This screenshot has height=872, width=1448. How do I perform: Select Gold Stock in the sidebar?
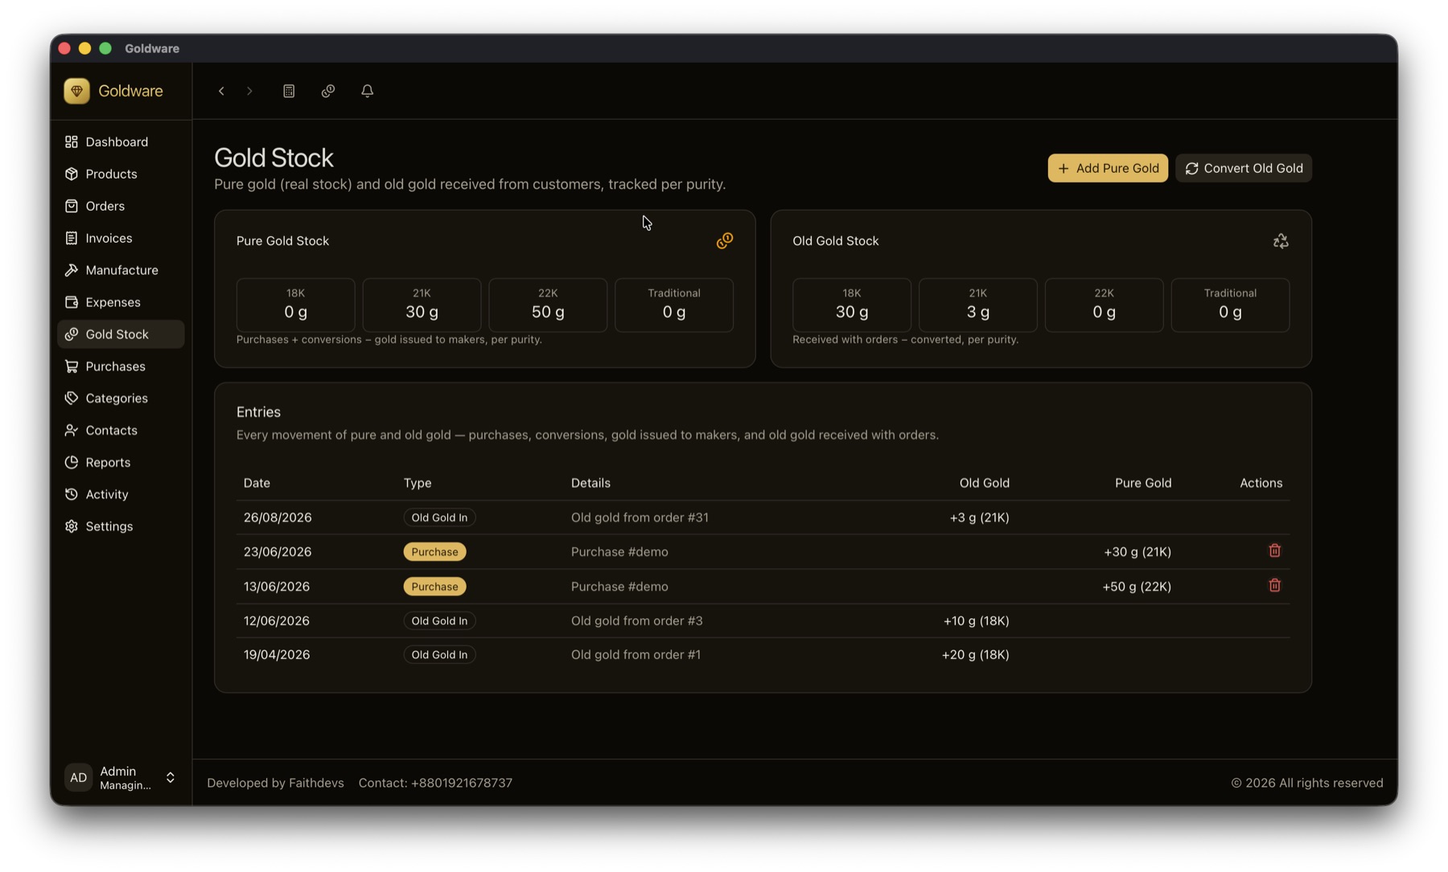coord(121,334)
